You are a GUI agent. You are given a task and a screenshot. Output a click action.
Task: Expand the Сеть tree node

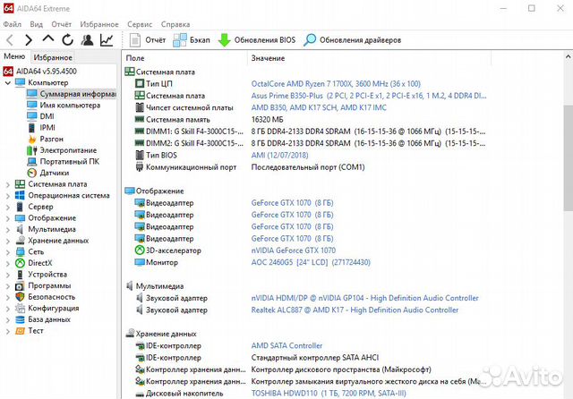[x=8, y=252]
